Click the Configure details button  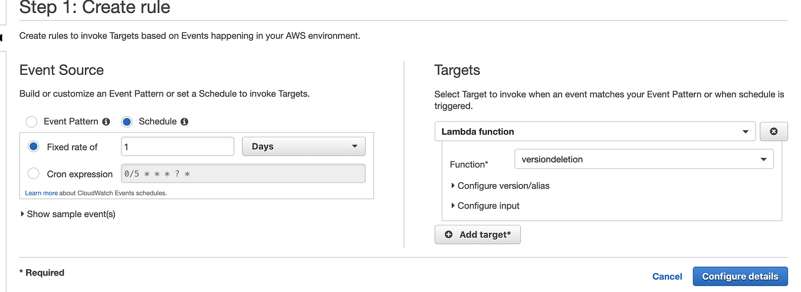click(x=740, y=276)
